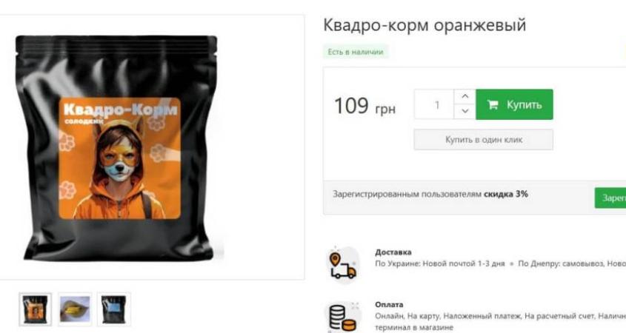Click Купить в один клик button

(484, 140)
